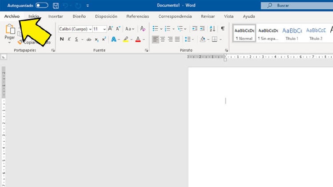Toggle italic K formatting
Screen dimensions: 333x187
pos(69,39)
